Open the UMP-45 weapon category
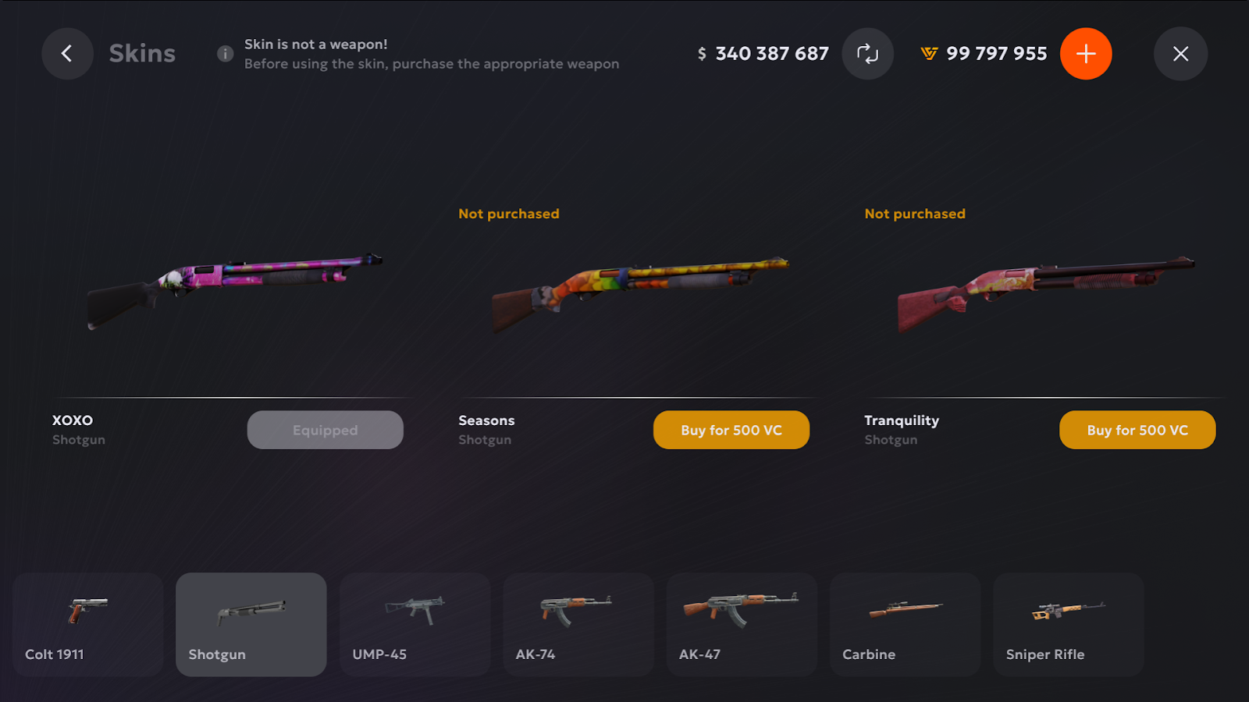Viewport: 1249px width, 702px height. tap(415, 625)
